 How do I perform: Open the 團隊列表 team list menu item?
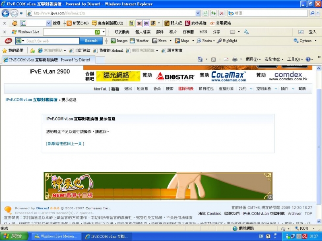186,89
